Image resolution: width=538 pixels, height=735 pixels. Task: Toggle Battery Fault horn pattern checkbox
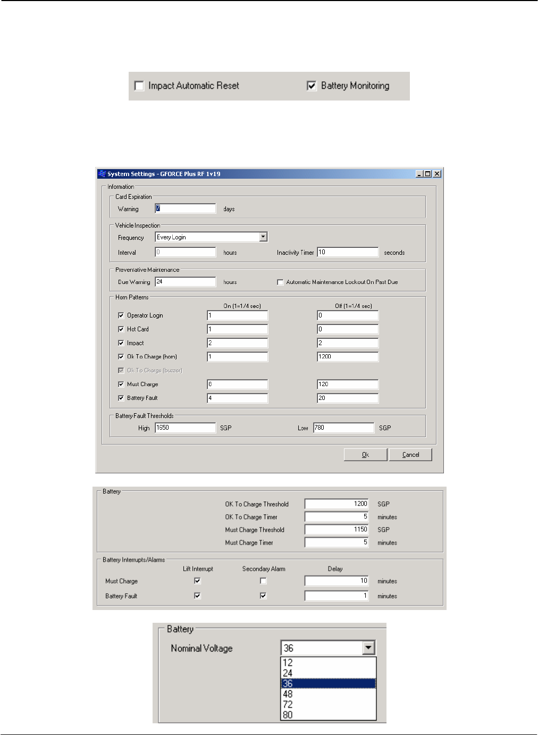point(121,398)
